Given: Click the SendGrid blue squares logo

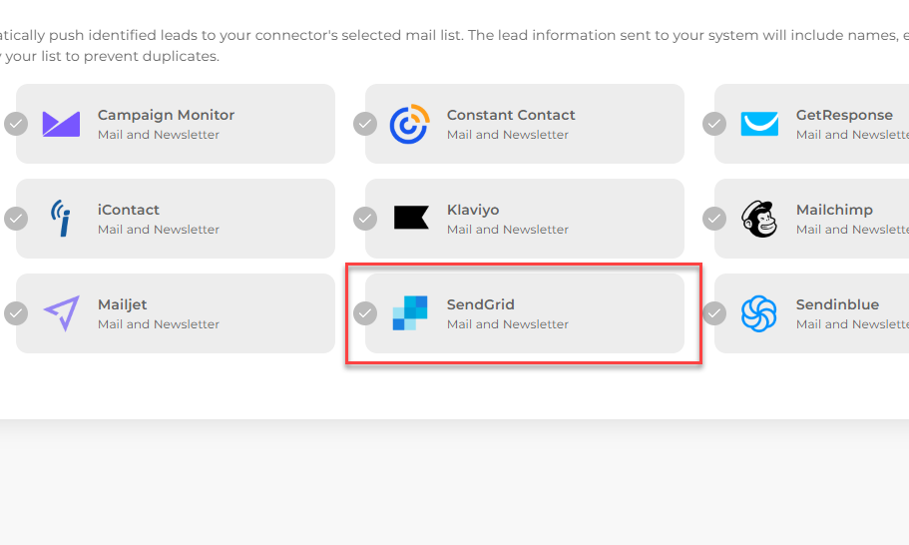Looking at the screenshot, I should click(x=410, y=313).
